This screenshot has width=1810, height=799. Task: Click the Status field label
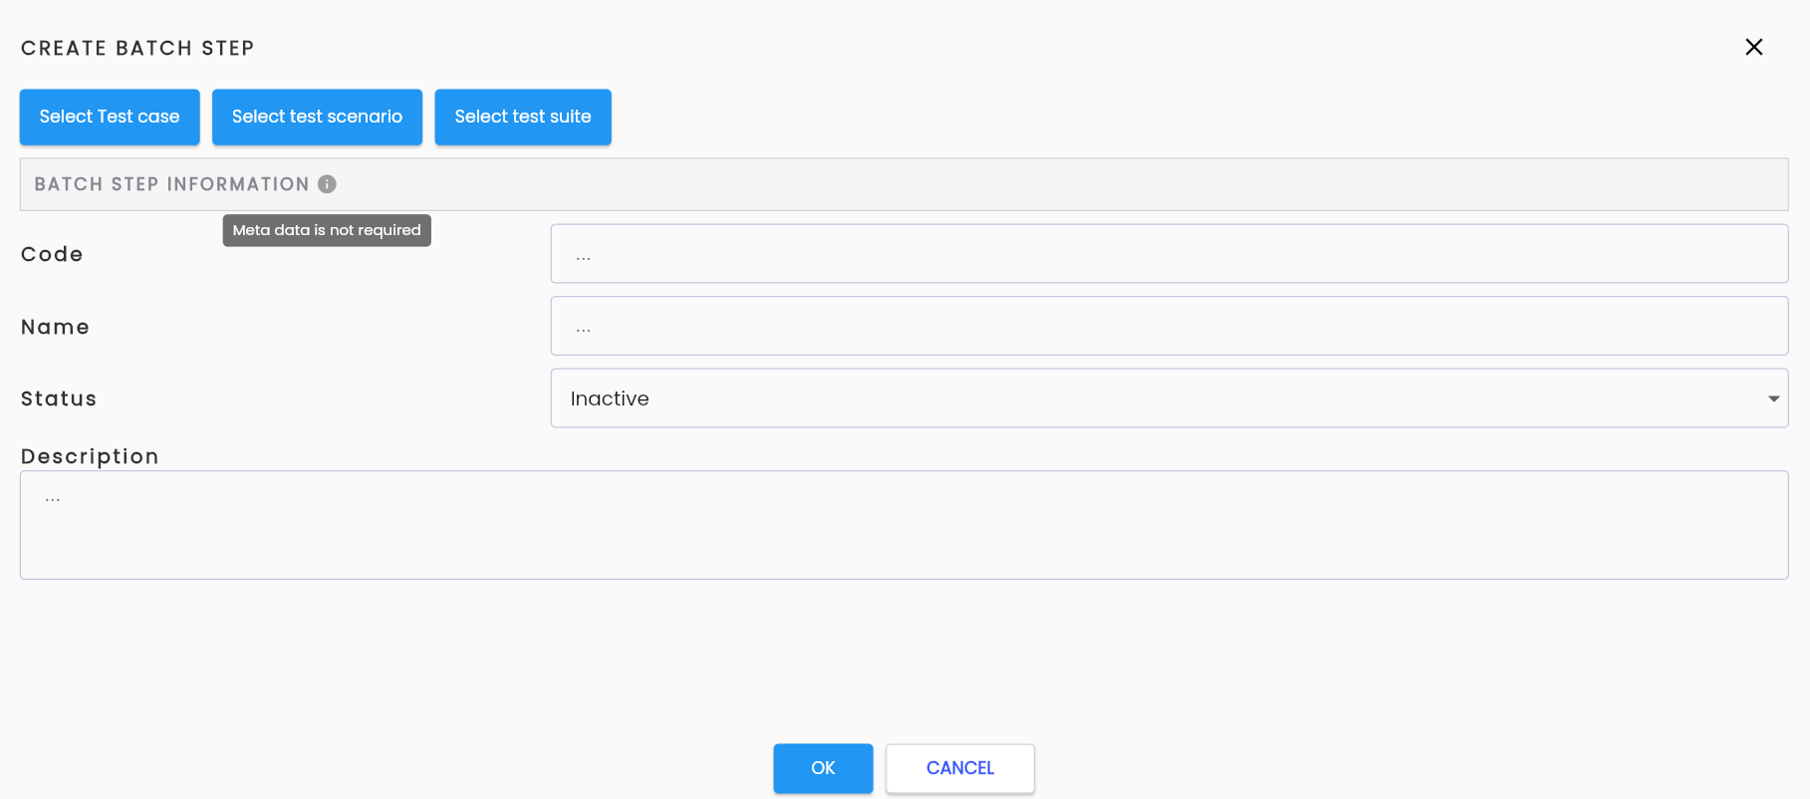tap(59, 399)
